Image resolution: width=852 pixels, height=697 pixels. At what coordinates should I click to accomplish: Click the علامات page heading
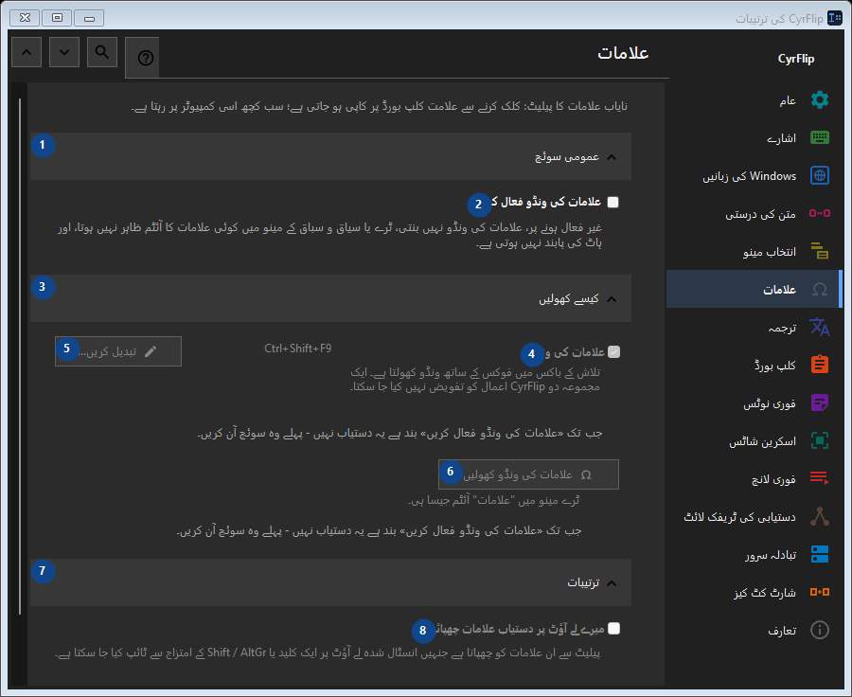click(623, 53)
